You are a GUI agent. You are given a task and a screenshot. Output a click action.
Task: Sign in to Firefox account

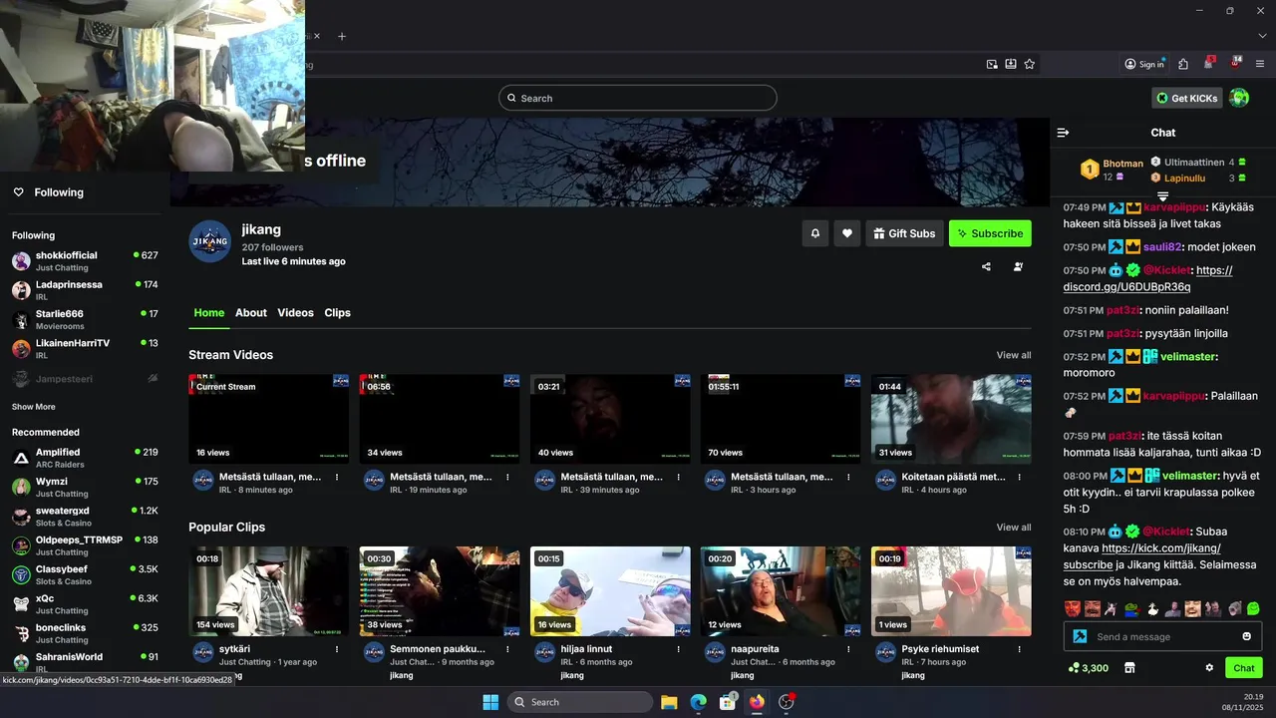[x=1144, y=64]
